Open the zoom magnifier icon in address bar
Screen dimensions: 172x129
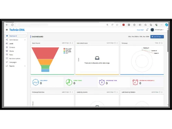click(x=107, y=25)
